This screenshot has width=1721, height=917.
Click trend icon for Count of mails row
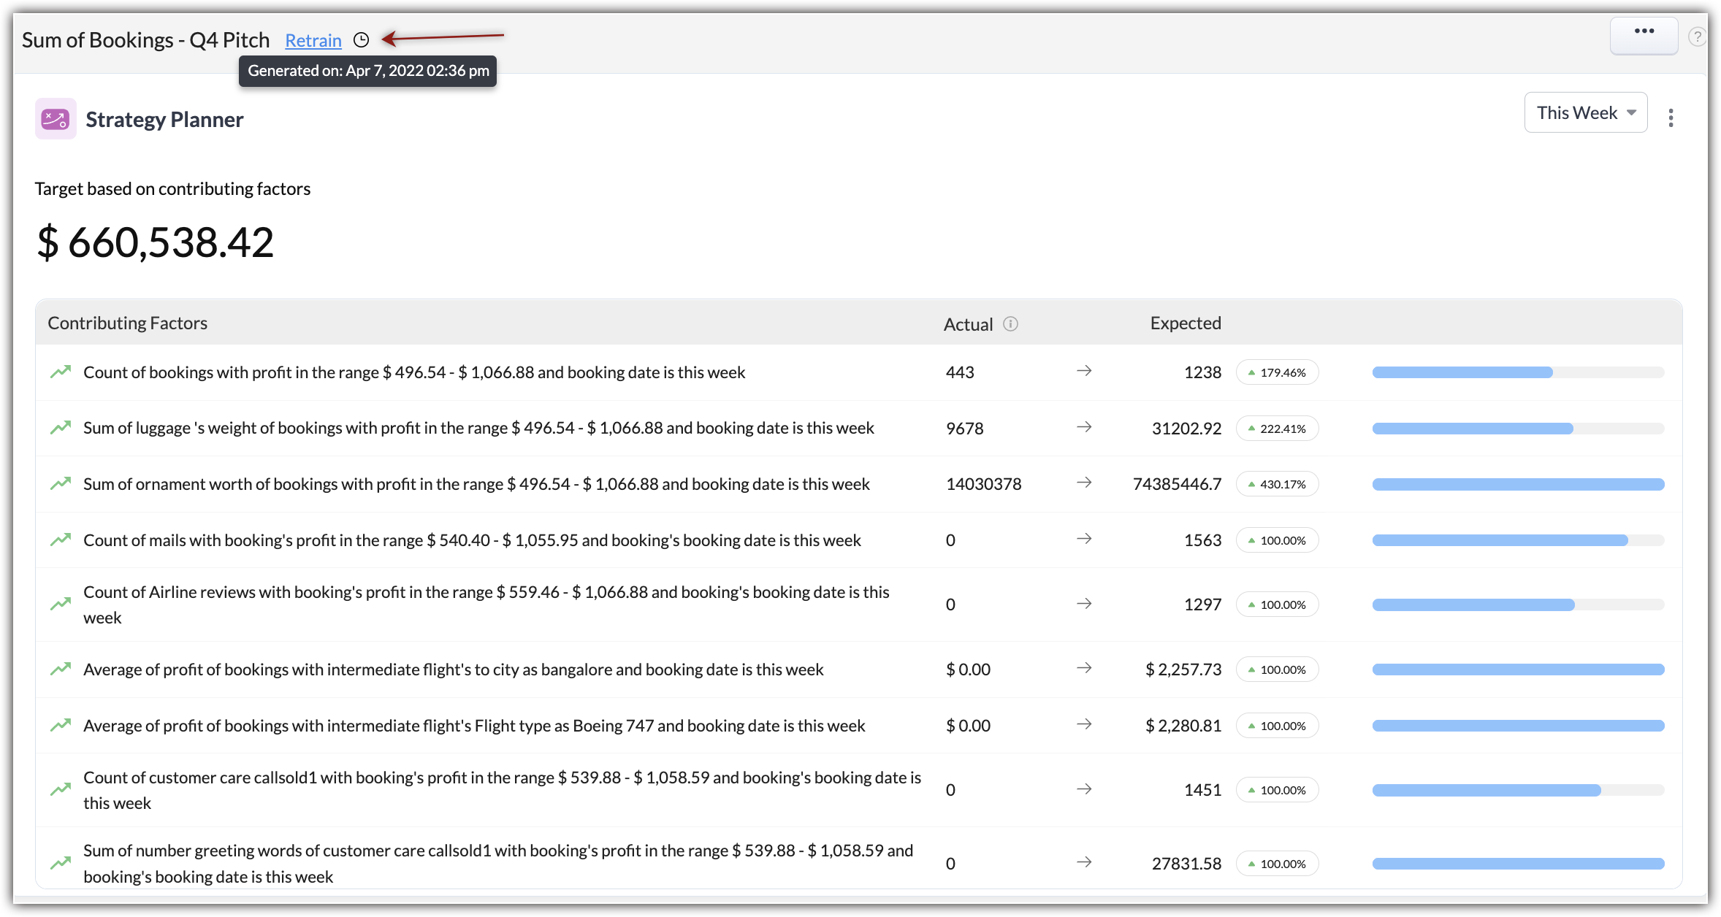[61, 540]
